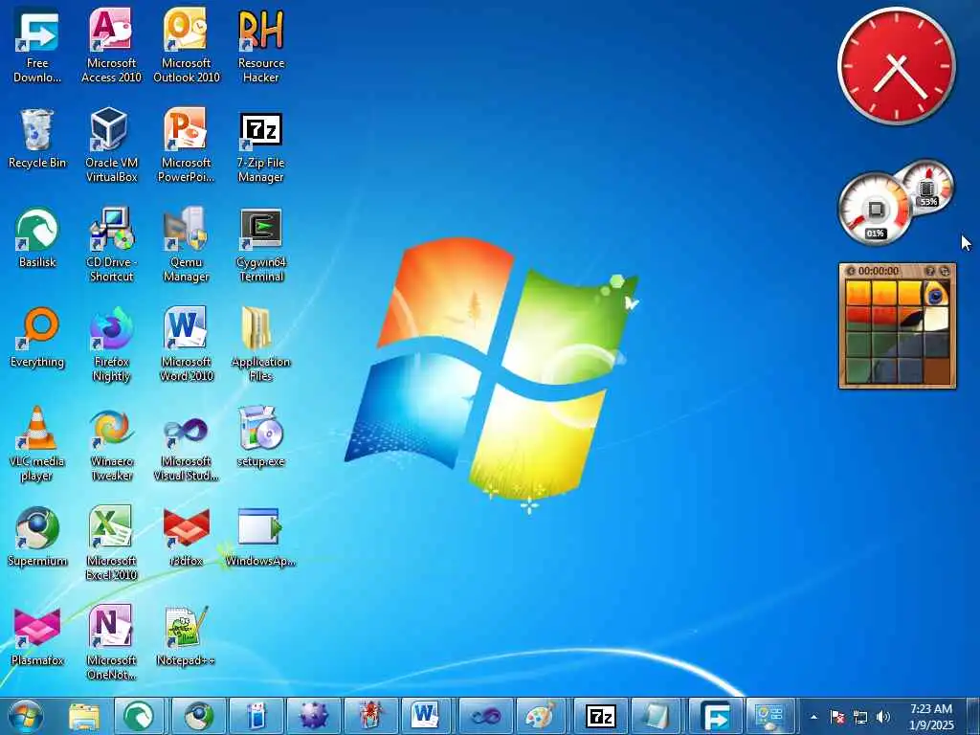This screenshot has width=980, height=735.
Task: Shuffle the picture puzzle gadget tiles
Action: point(945,271)
